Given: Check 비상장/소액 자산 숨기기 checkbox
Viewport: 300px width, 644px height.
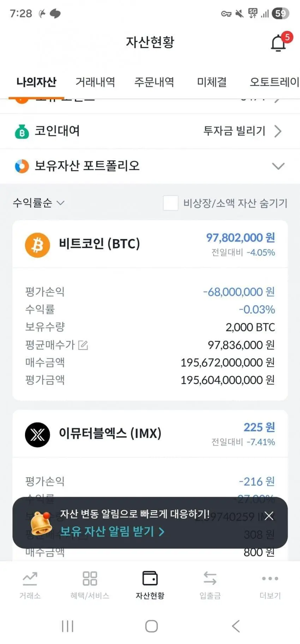Looking at the screenshot, I should (x=170, y=203).
